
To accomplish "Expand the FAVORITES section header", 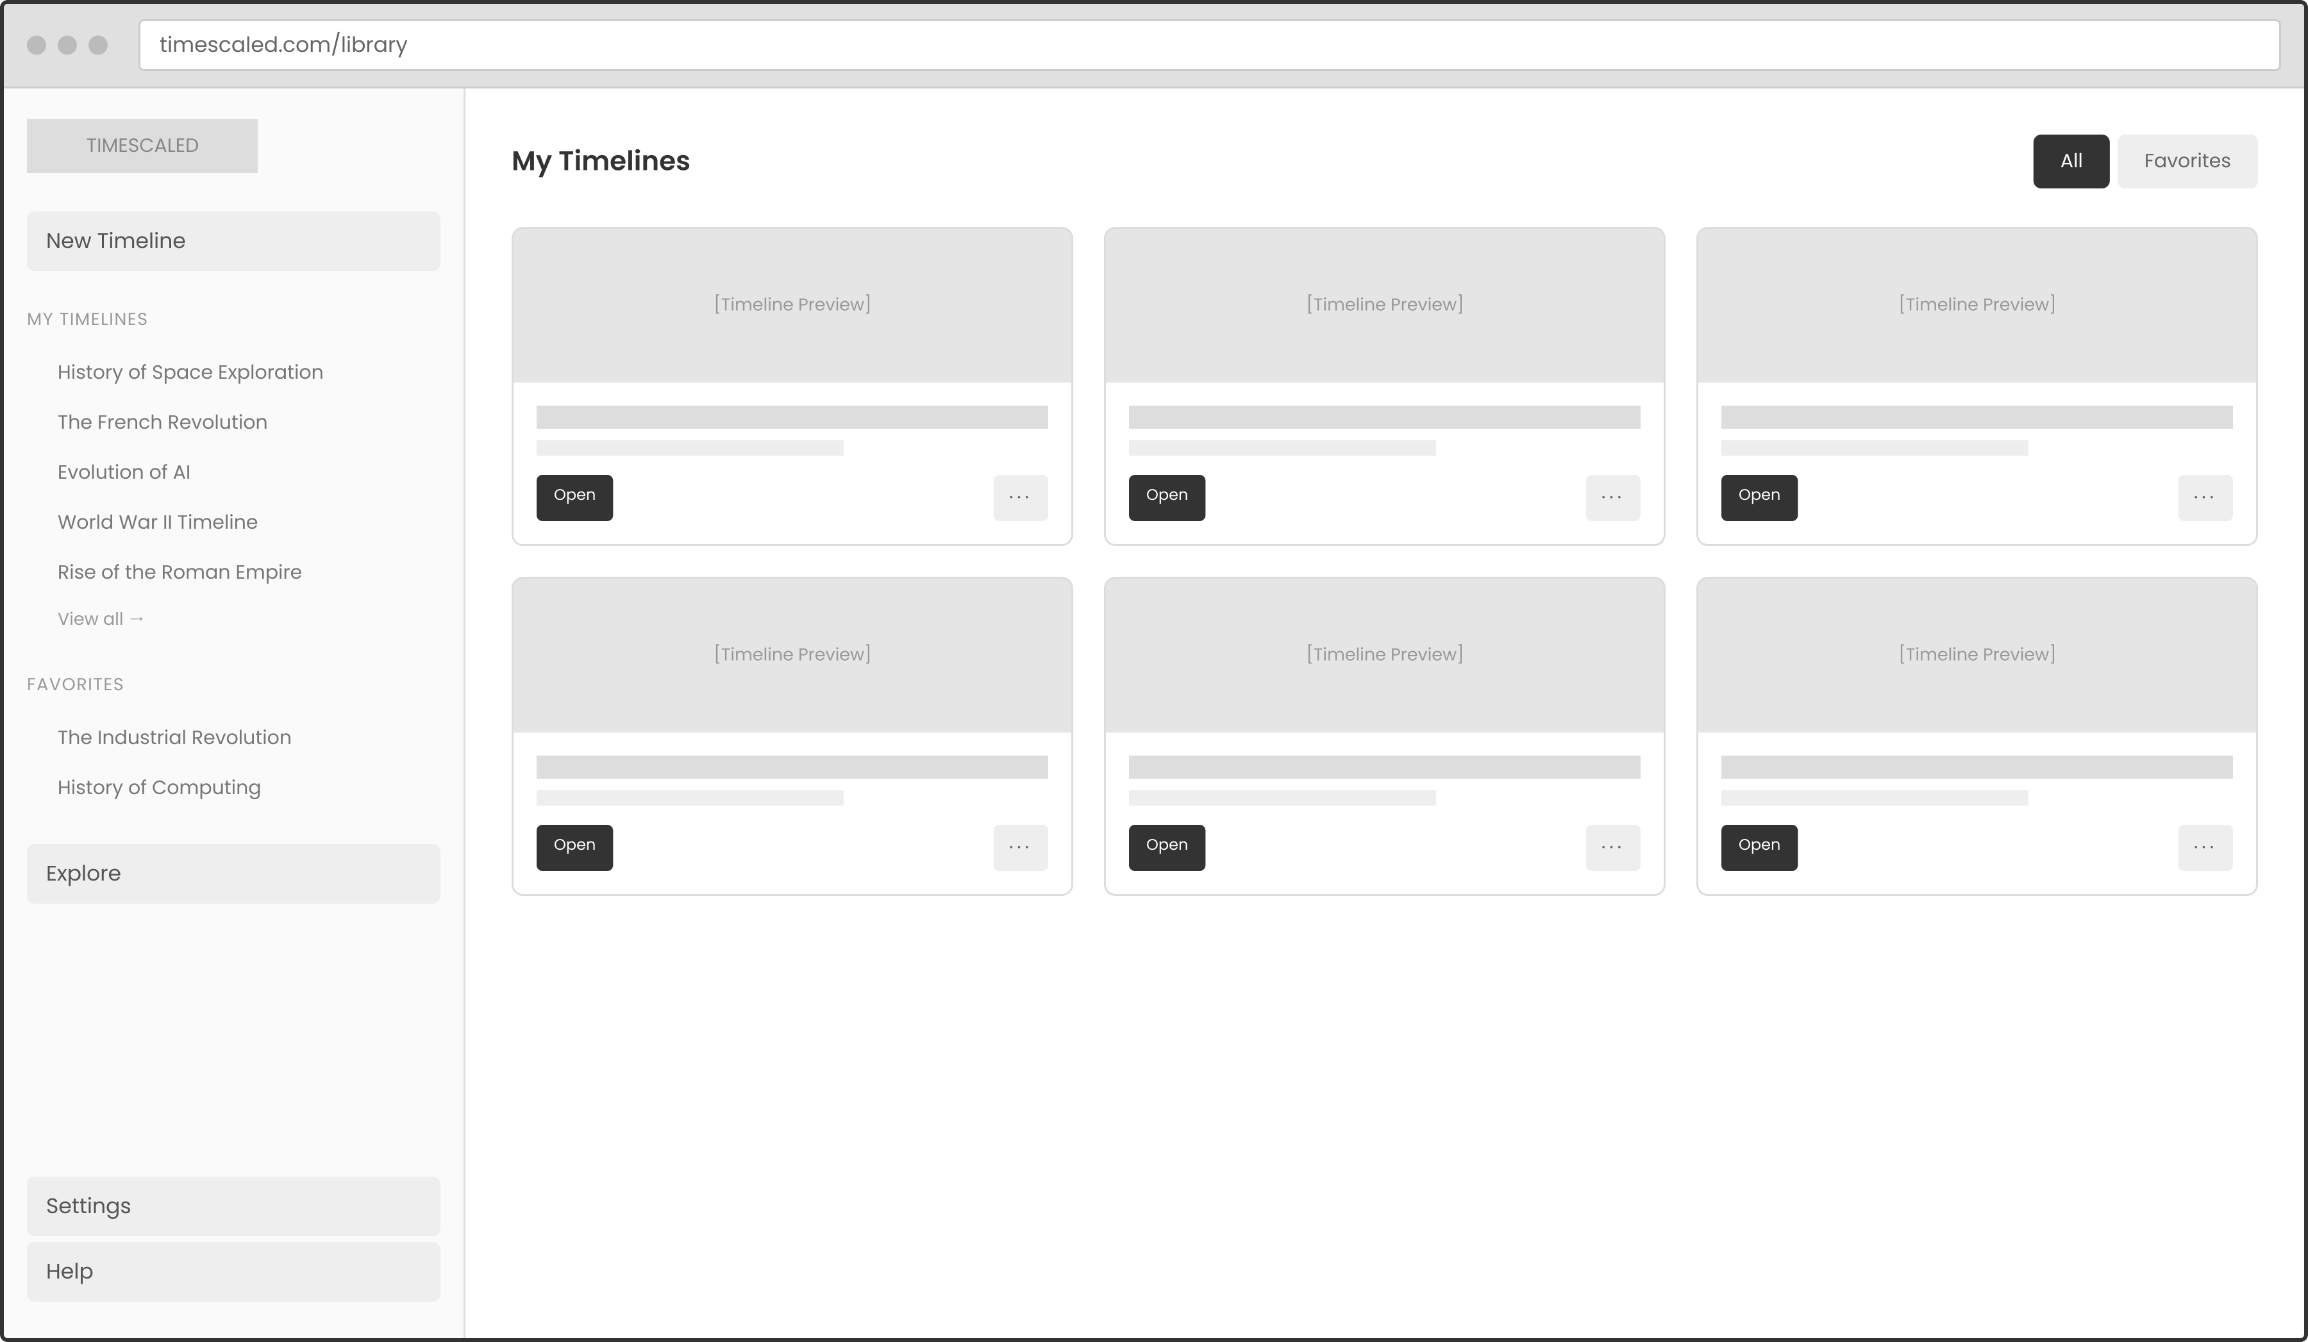I will [76, 684].
